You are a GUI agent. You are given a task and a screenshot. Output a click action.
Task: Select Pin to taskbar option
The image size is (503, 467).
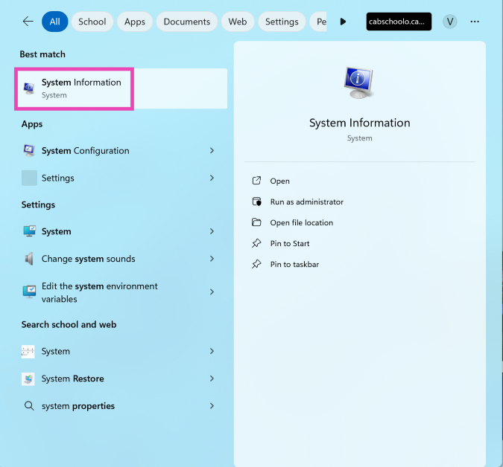[294, 264]
